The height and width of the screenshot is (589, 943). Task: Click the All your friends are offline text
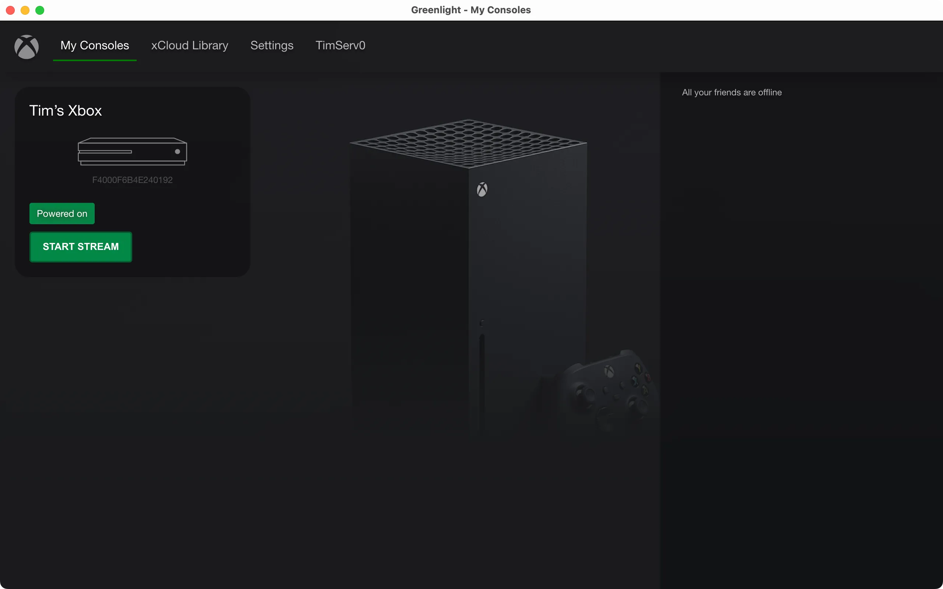[732, 92]
